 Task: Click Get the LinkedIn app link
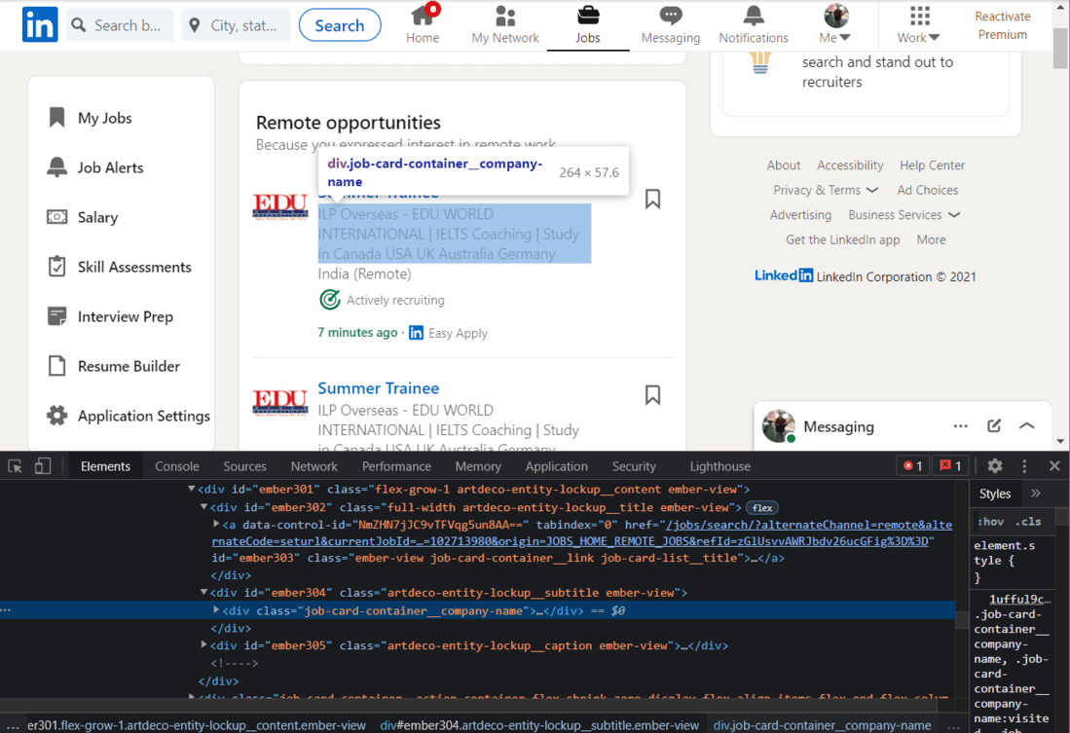pyautogui.click(x=843, y=240)
